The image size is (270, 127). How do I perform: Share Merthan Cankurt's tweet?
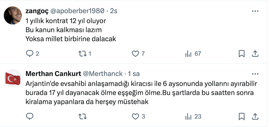[255, 116]
